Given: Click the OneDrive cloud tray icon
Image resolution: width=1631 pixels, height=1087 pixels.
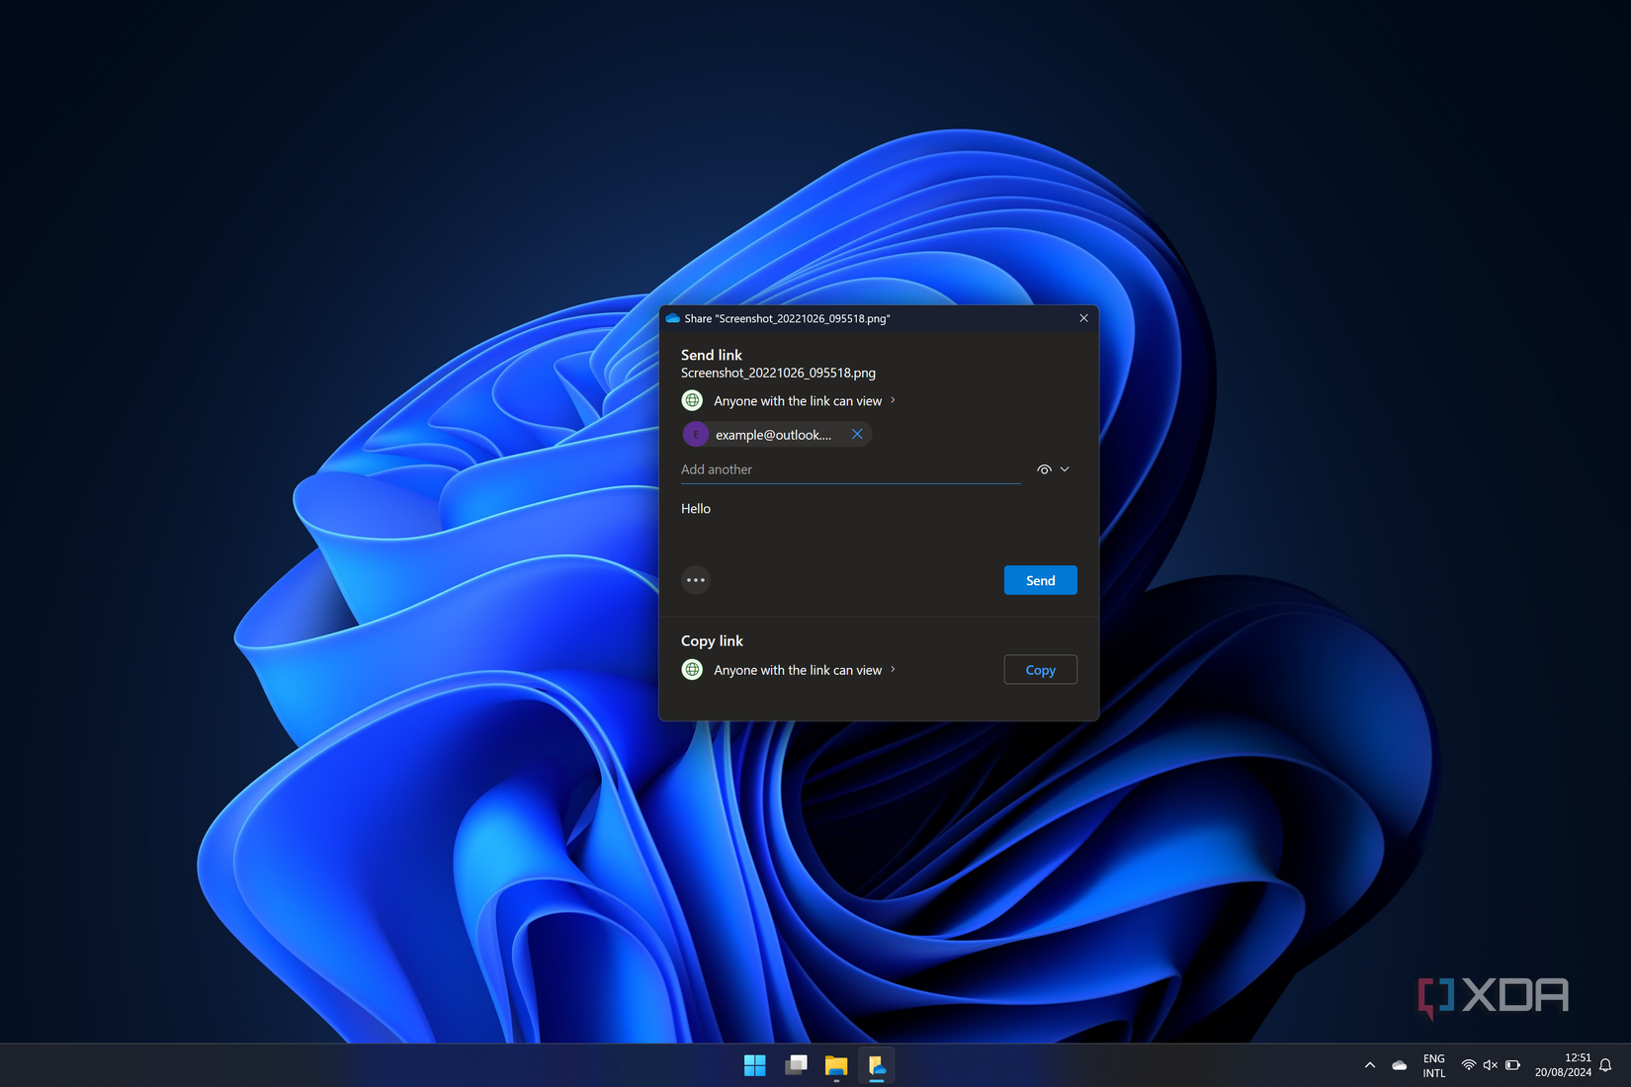Looking at the screenshot, I should pyautogui.click(x=1399, y=1065).
